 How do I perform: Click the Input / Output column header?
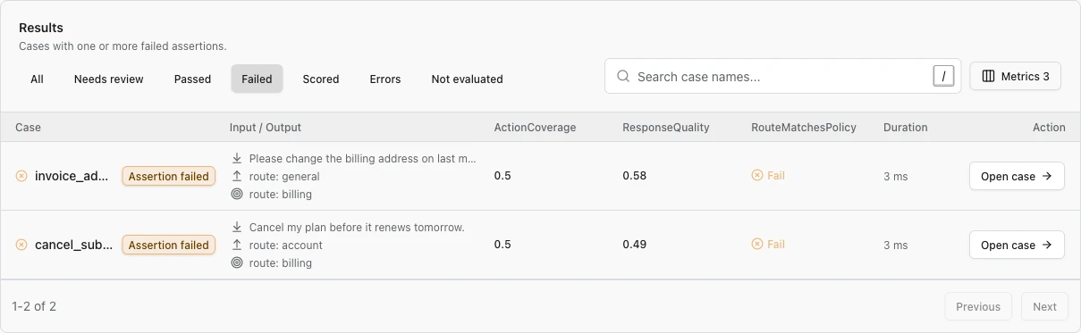pos(266,128)
